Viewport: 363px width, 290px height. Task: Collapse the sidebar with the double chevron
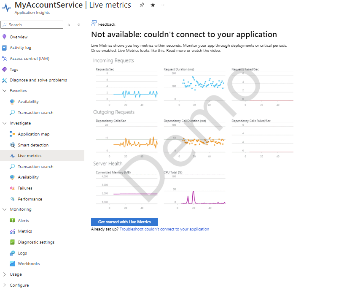pyautogui.click(x=79, y=25)
